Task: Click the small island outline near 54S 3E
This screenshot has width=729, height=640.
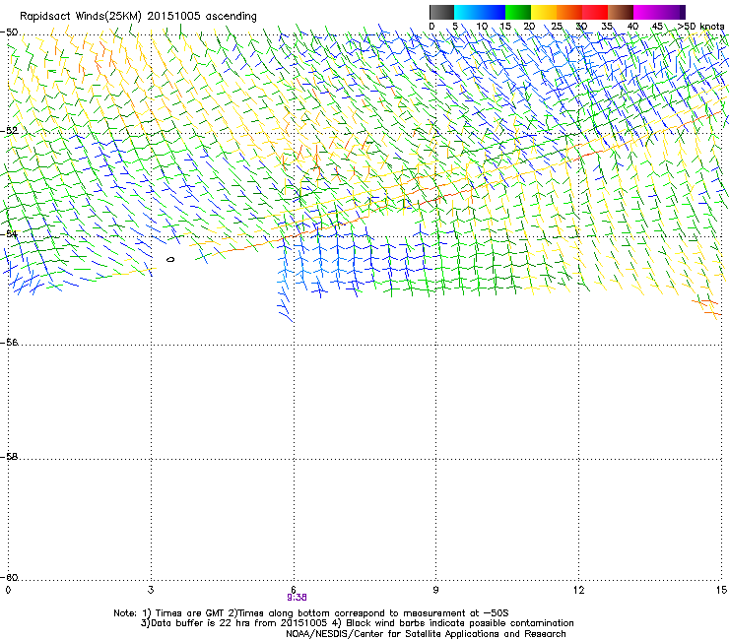Action: click(170, 259)
